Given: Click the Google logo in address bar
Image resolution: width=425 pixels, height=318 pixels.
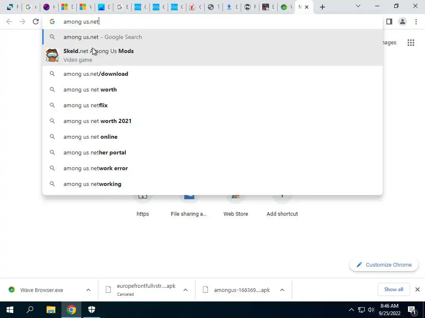Looking at the screenshot, I should [x=52, y=22].
